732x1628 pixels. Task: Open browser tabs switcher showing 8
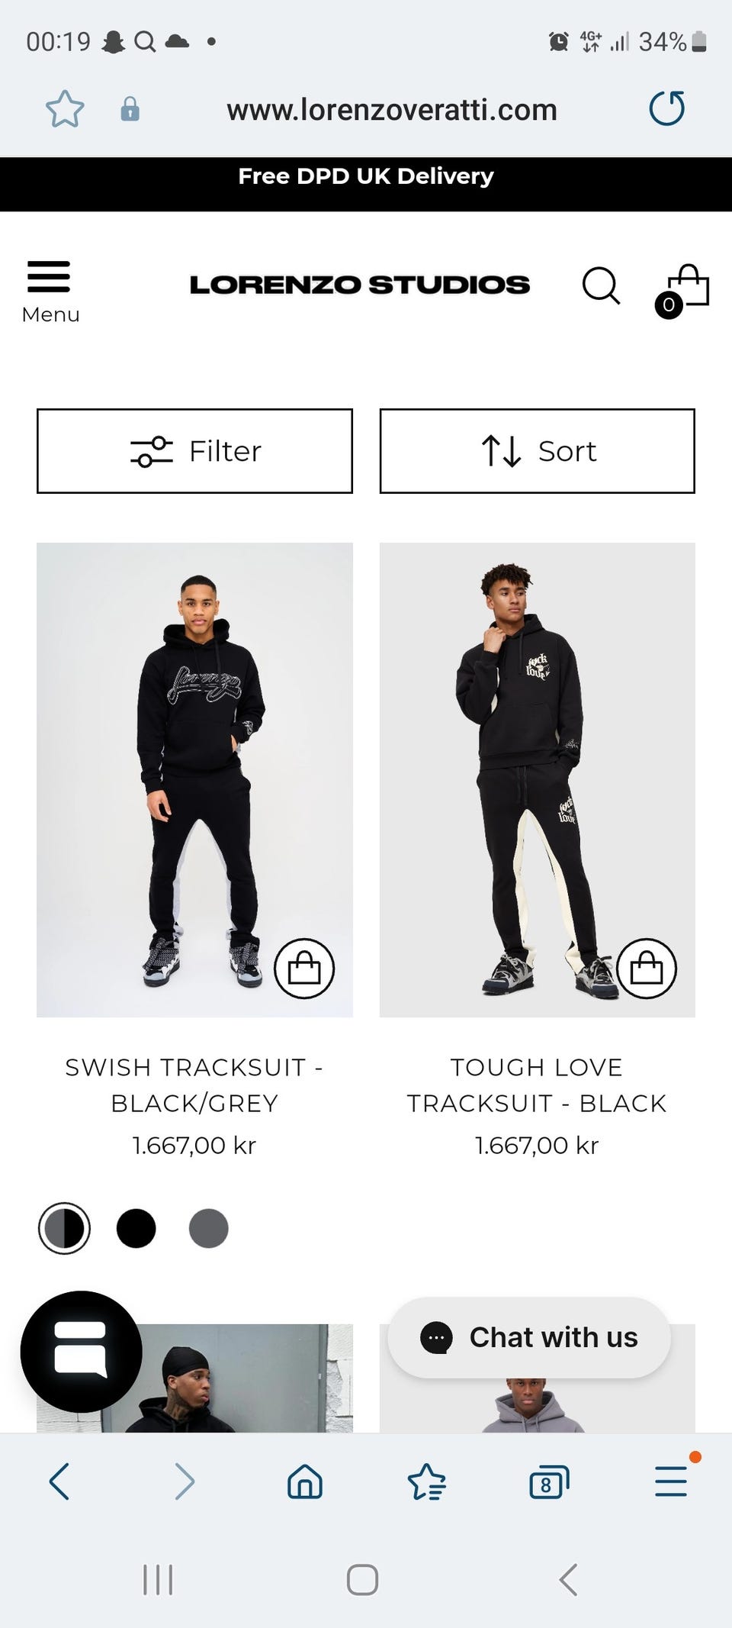(x=548, y=1482)
